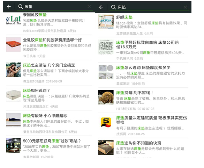Focus the right 床垫 search input
This screenshot has width=204, height=168.
[150, 7]
